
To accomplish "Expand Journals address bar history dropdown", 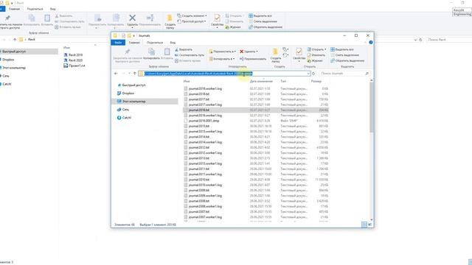I will tap(308, 74).
